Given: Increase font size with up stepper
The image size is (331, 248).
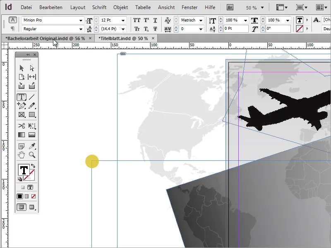Looking at the screenshot, I should coord(96,19).
